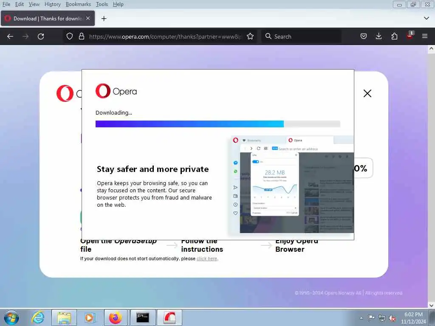Image resolution: width=435 pixels, height=326 pixels.
Task: Restore down the Firefox window
Action: [413, 4]
